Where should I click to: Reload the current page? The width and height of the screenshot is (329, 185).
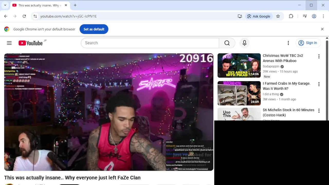(24, 16)
